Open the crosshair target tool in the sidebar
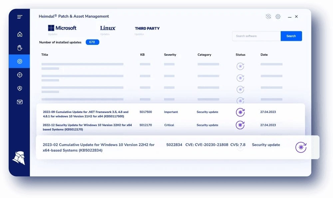This screenshot has height=198, width=333. 19,75
